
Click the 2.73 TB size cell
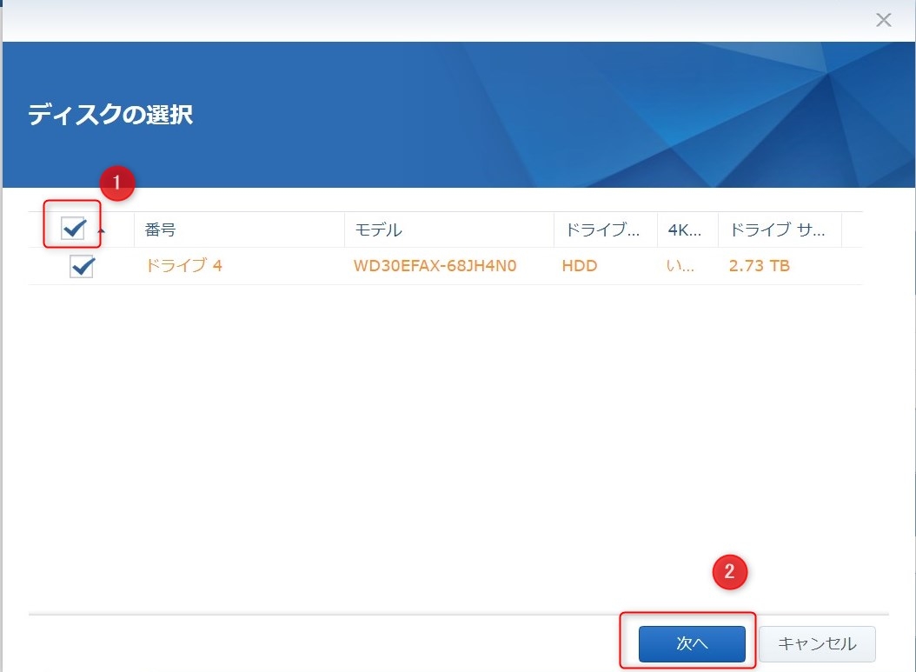759,266
